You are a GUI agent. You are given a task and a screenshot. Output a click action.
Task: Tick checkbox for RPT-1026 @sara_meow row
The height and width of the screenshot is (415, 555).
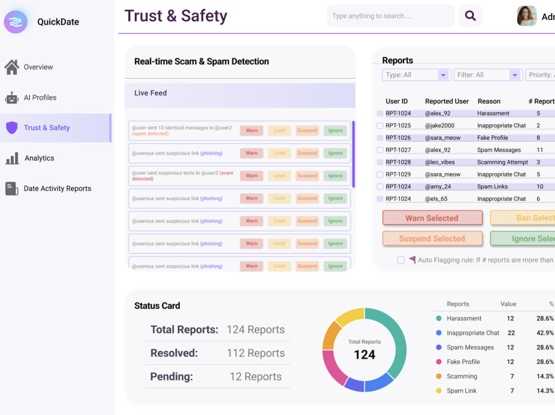[380, 138]
